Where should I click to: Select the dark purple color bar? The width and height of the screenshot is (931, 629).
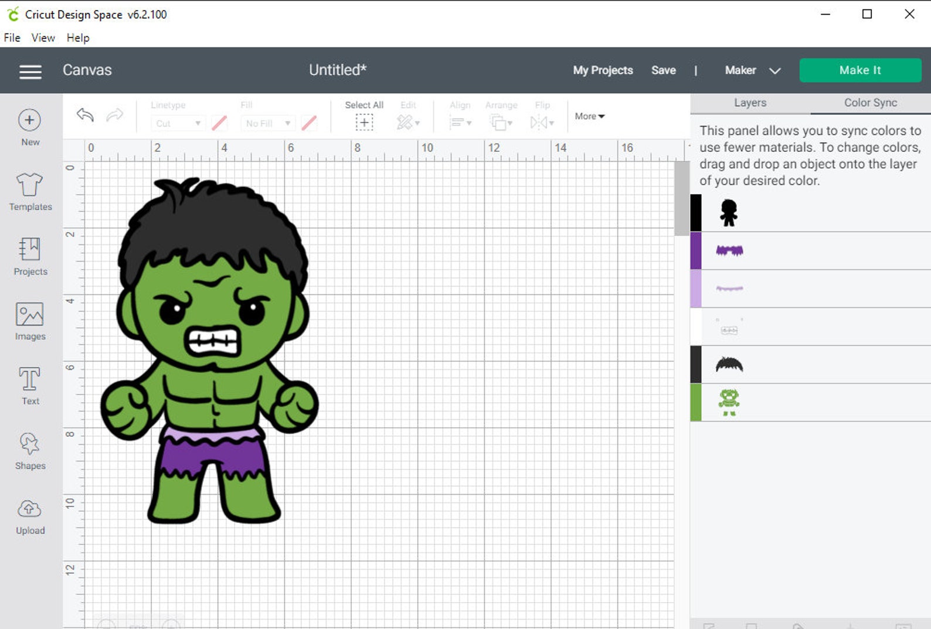pyautogui.click(x=696, y=251)
